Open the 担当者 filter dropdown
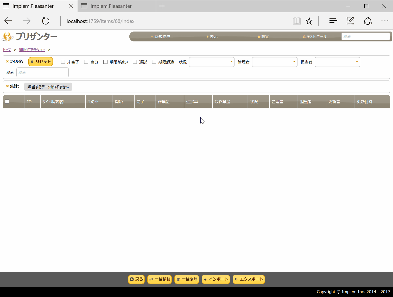 pos(337,62)
